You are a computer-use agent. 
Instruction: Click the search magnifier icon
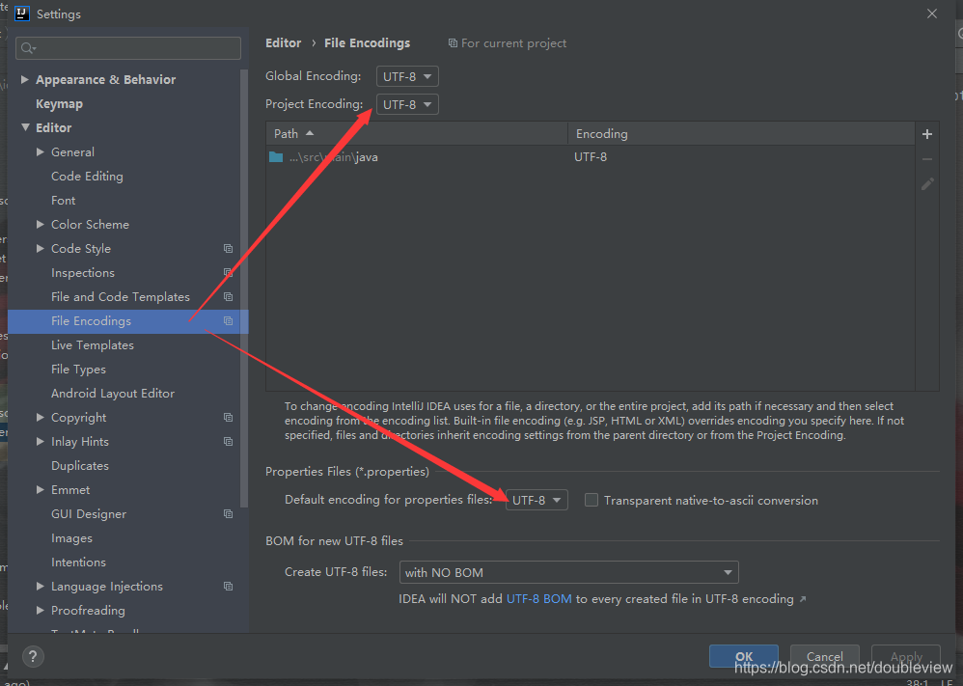pyautogui.click(x=28, y=48)
